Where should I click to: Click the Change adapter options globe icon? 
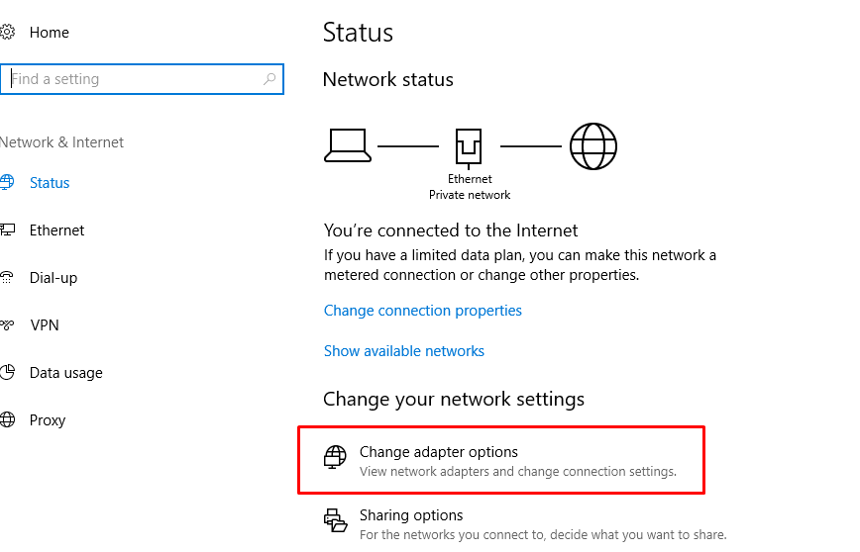(x=336, y=457)
